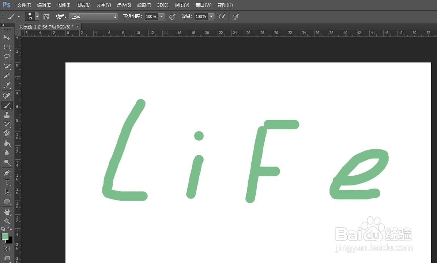Toggle pressure for brush size

pyautogui.click(x=236, y=17)
